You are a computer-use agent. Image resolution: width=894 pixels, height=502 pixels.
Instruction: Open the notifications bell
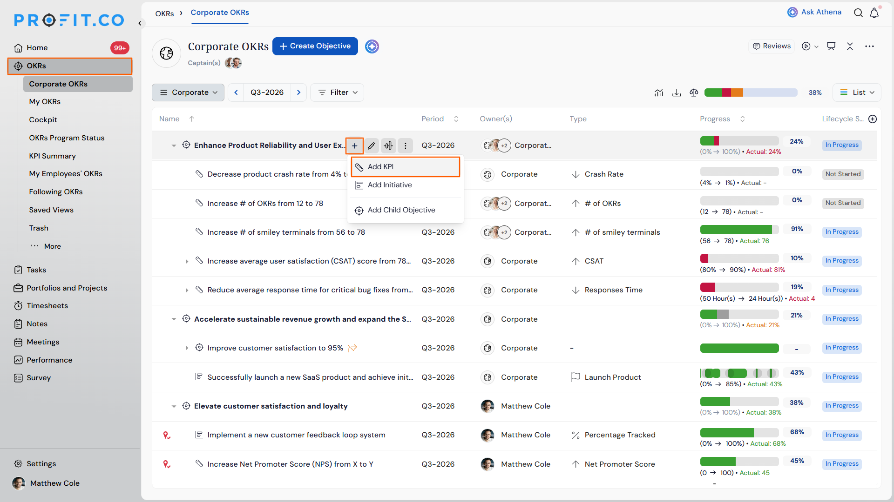click(874, 13)
